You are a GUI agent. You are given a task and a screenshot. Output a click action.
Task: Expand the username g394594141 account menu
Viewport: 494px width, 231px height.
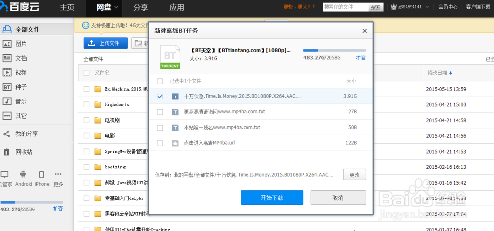(427, 7)
